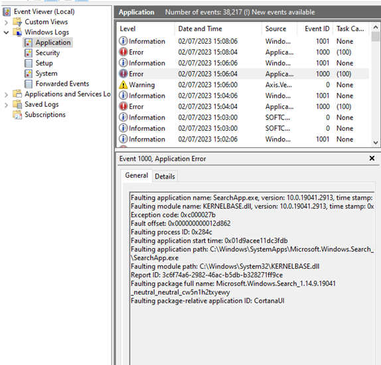Expand the Saved Logs node
The width and height of the screenshot is (381, 365).
[7, 105]
